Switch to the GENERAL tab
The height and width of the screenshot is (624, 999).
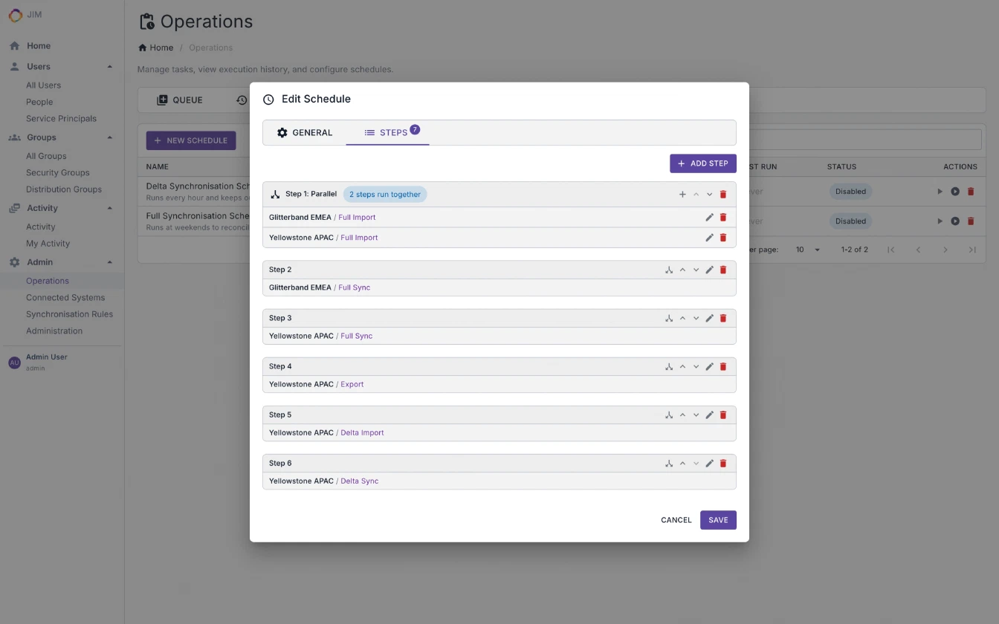305,133
